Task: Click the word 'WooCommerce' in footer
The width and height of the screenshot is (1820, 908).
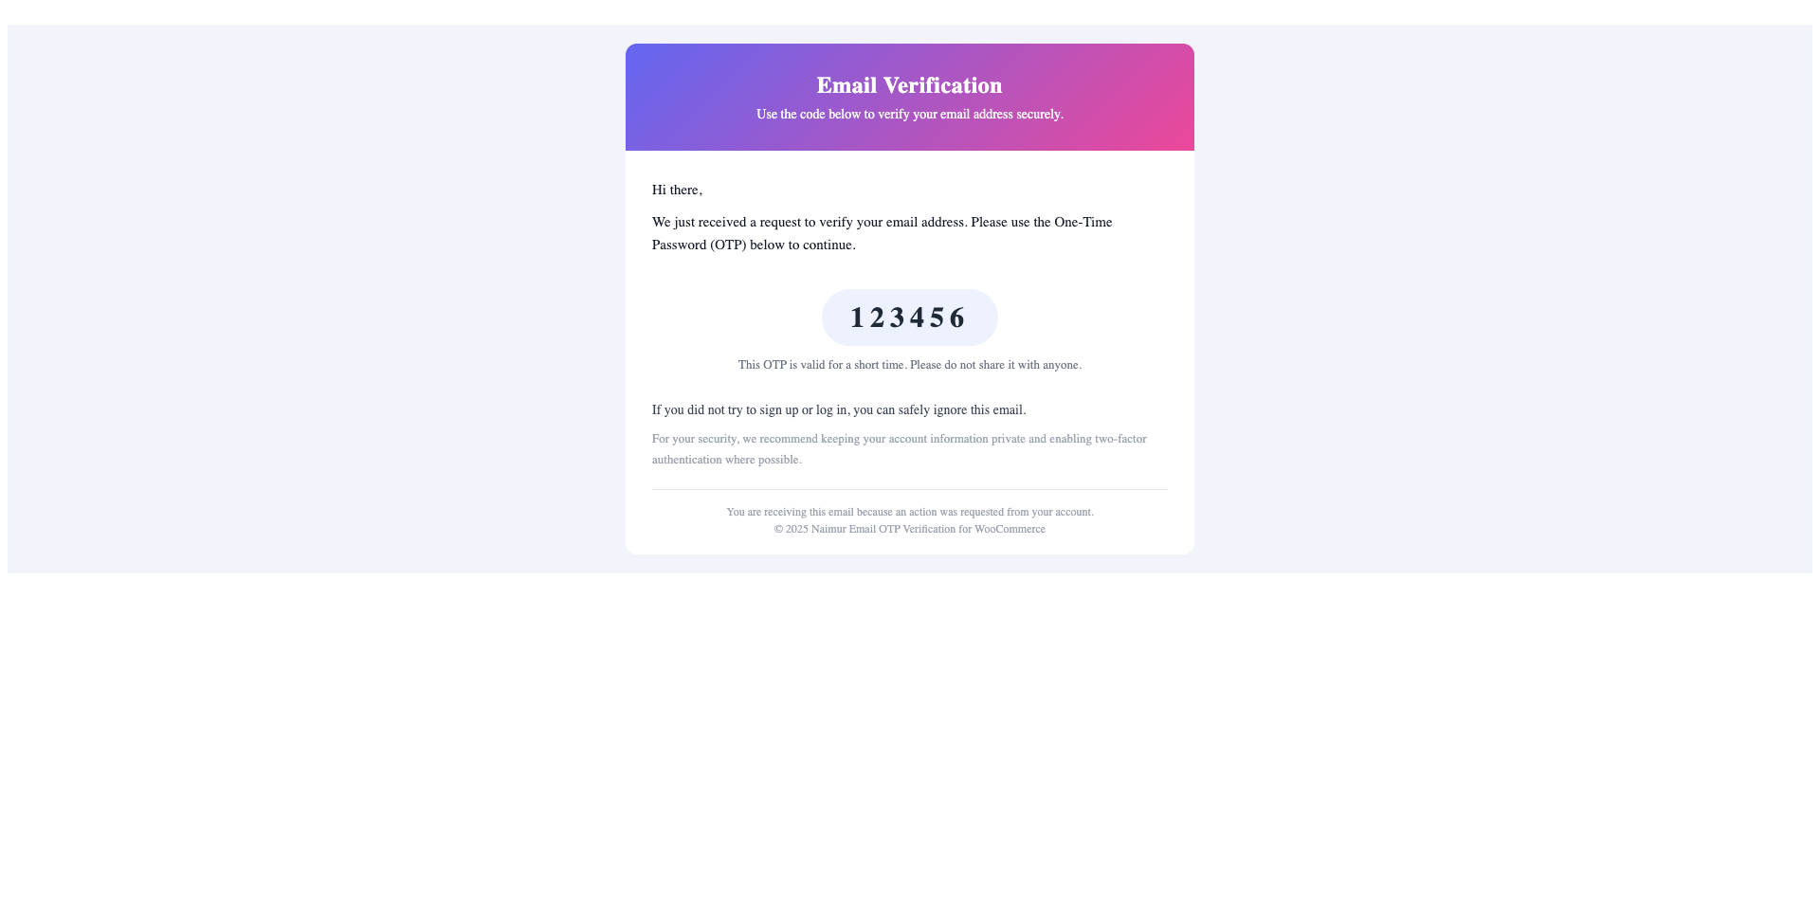Action: [1010, 530]
